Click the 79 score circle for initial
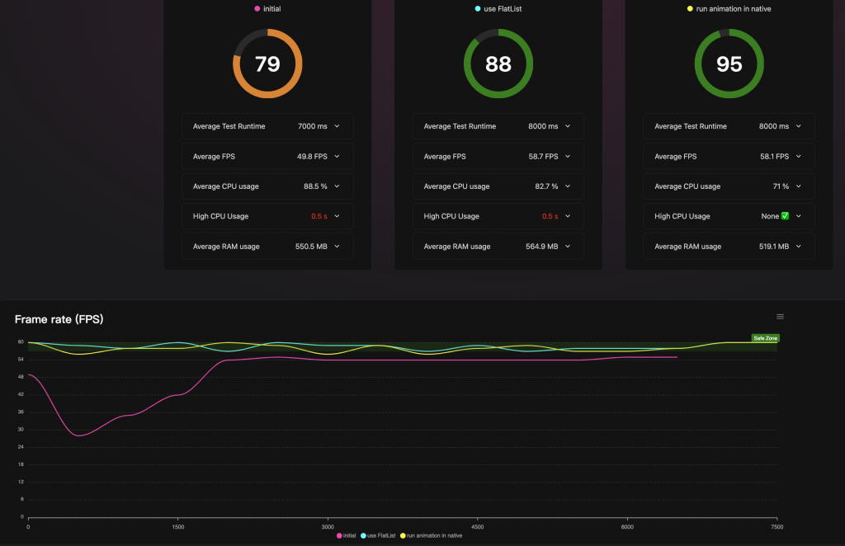Viewport: 845px width, 546px height. [x=267, y=64]
